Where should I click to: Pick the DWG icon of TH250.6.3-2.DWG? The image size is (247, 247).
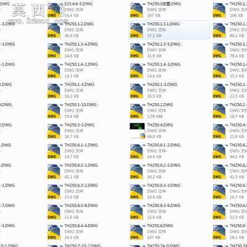click(54, 192)
